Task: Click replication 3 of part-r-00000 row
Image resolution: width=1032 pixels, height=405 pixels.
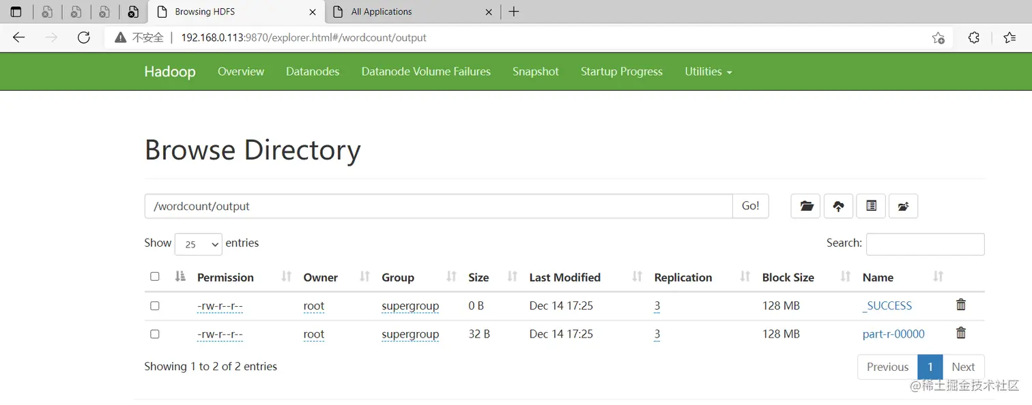Action: 657,335
